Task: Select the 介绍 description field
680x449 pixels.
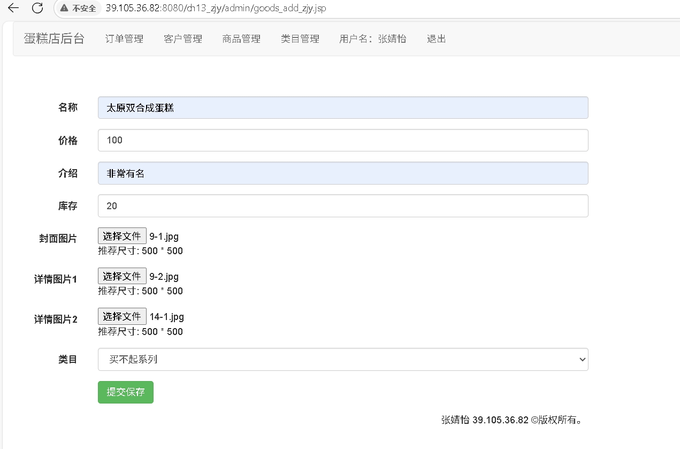Action: (343, 173)
